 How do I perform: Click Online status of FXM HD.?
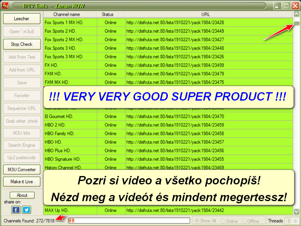click(x=111, y=74)
